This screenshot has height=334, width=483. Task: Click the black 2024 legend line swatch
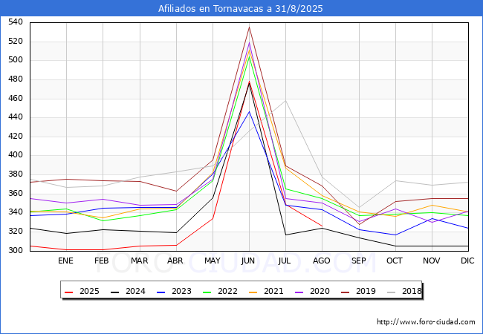click(117, 292)
